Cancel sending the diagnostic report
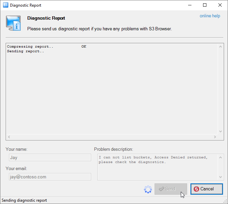Screen dimensions: 228x204 click(207, 189)
